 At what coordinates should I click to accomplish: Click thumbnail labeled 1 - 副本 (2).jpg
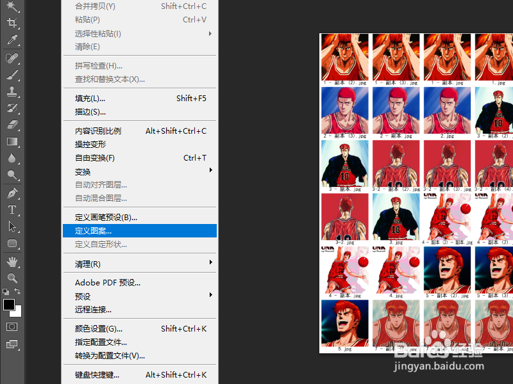pyautogui.click(x=345, y=57)
